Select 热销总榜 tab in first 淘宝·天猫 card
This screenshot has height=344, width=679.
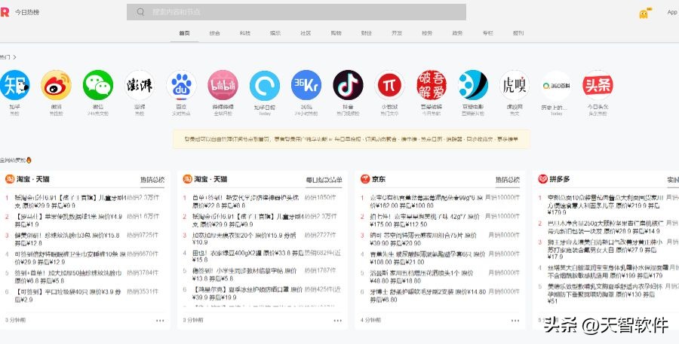click(x=152, y=180)
